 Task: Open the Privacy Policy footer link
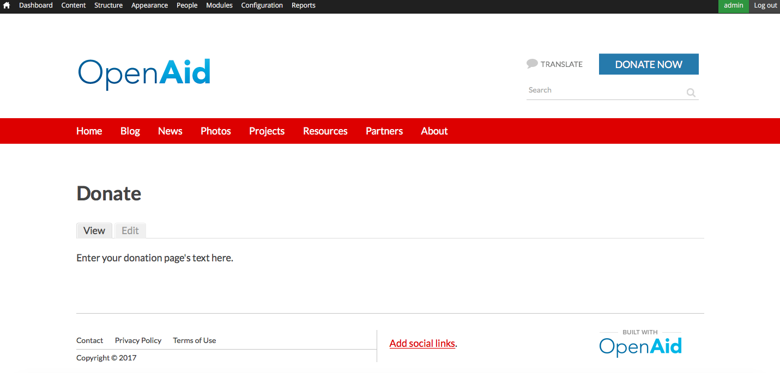(138, 340)
